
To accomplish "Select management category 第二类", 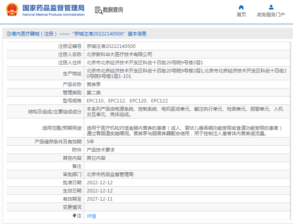I will [x=94, y=92].
